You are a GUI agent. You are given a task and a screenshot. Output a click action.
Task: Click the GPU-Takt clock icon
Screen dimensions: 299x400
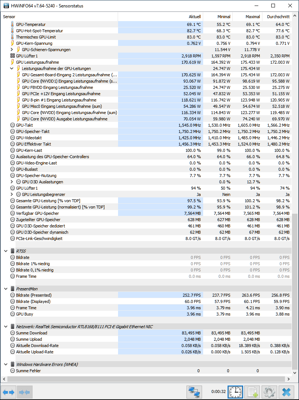13,125
